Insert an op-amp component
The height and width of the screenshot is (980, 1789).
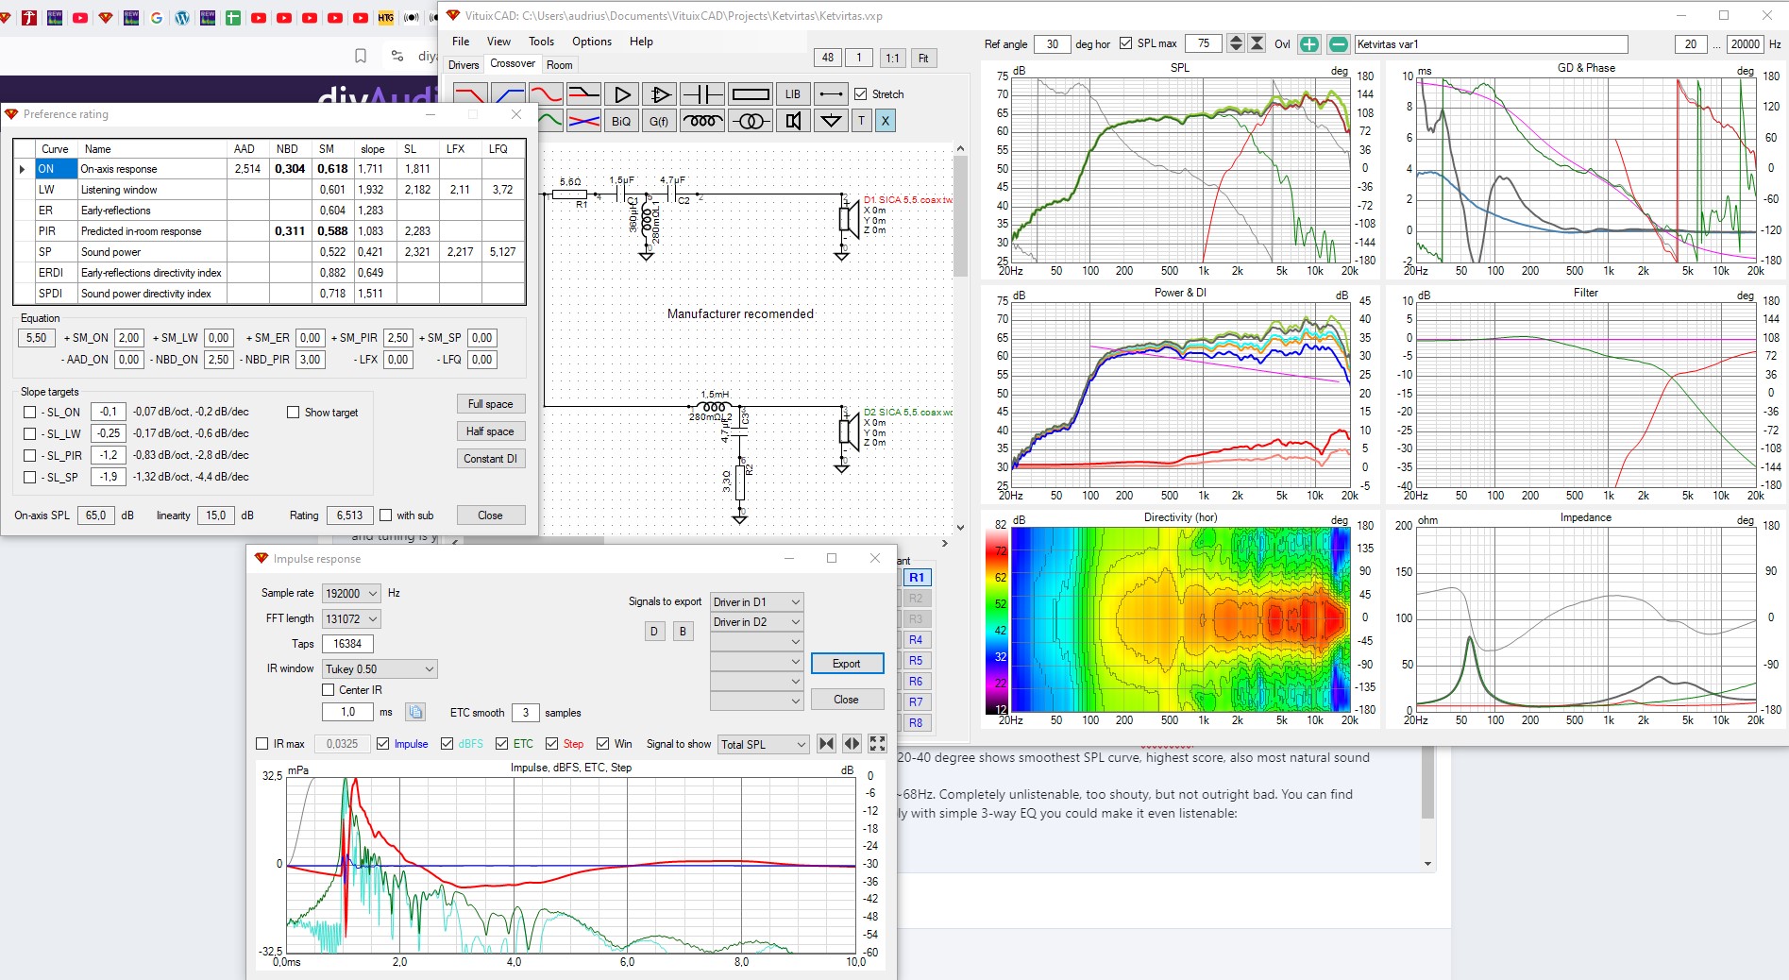point(659,94)
